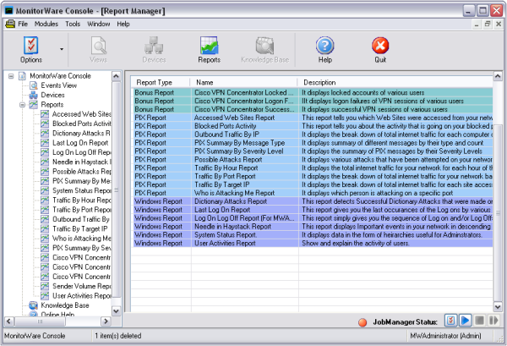Start the JobManager with play button
The image size is (507, 346).
pos(465,321)
